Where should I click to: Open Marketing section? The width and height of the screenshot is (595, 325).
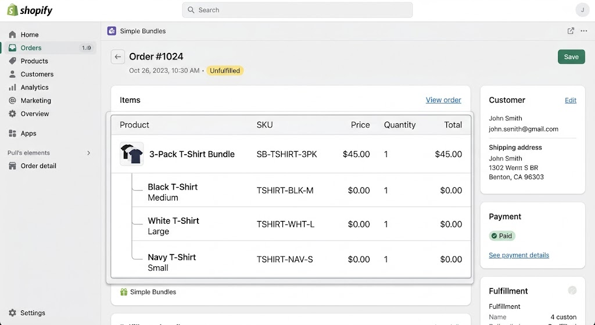[35, 100]
